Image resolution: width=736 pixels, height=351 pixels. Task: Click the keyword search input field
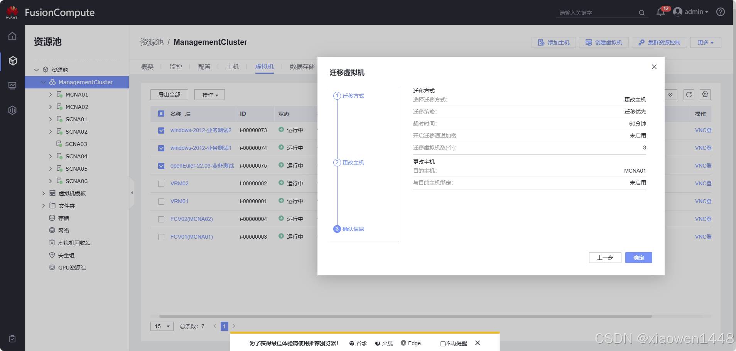point(596,13)
